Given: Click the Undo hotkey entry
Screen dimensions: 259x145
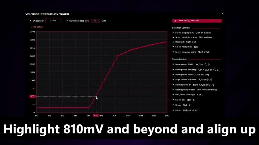Looking at the screenshot, I should click(182, 105).
